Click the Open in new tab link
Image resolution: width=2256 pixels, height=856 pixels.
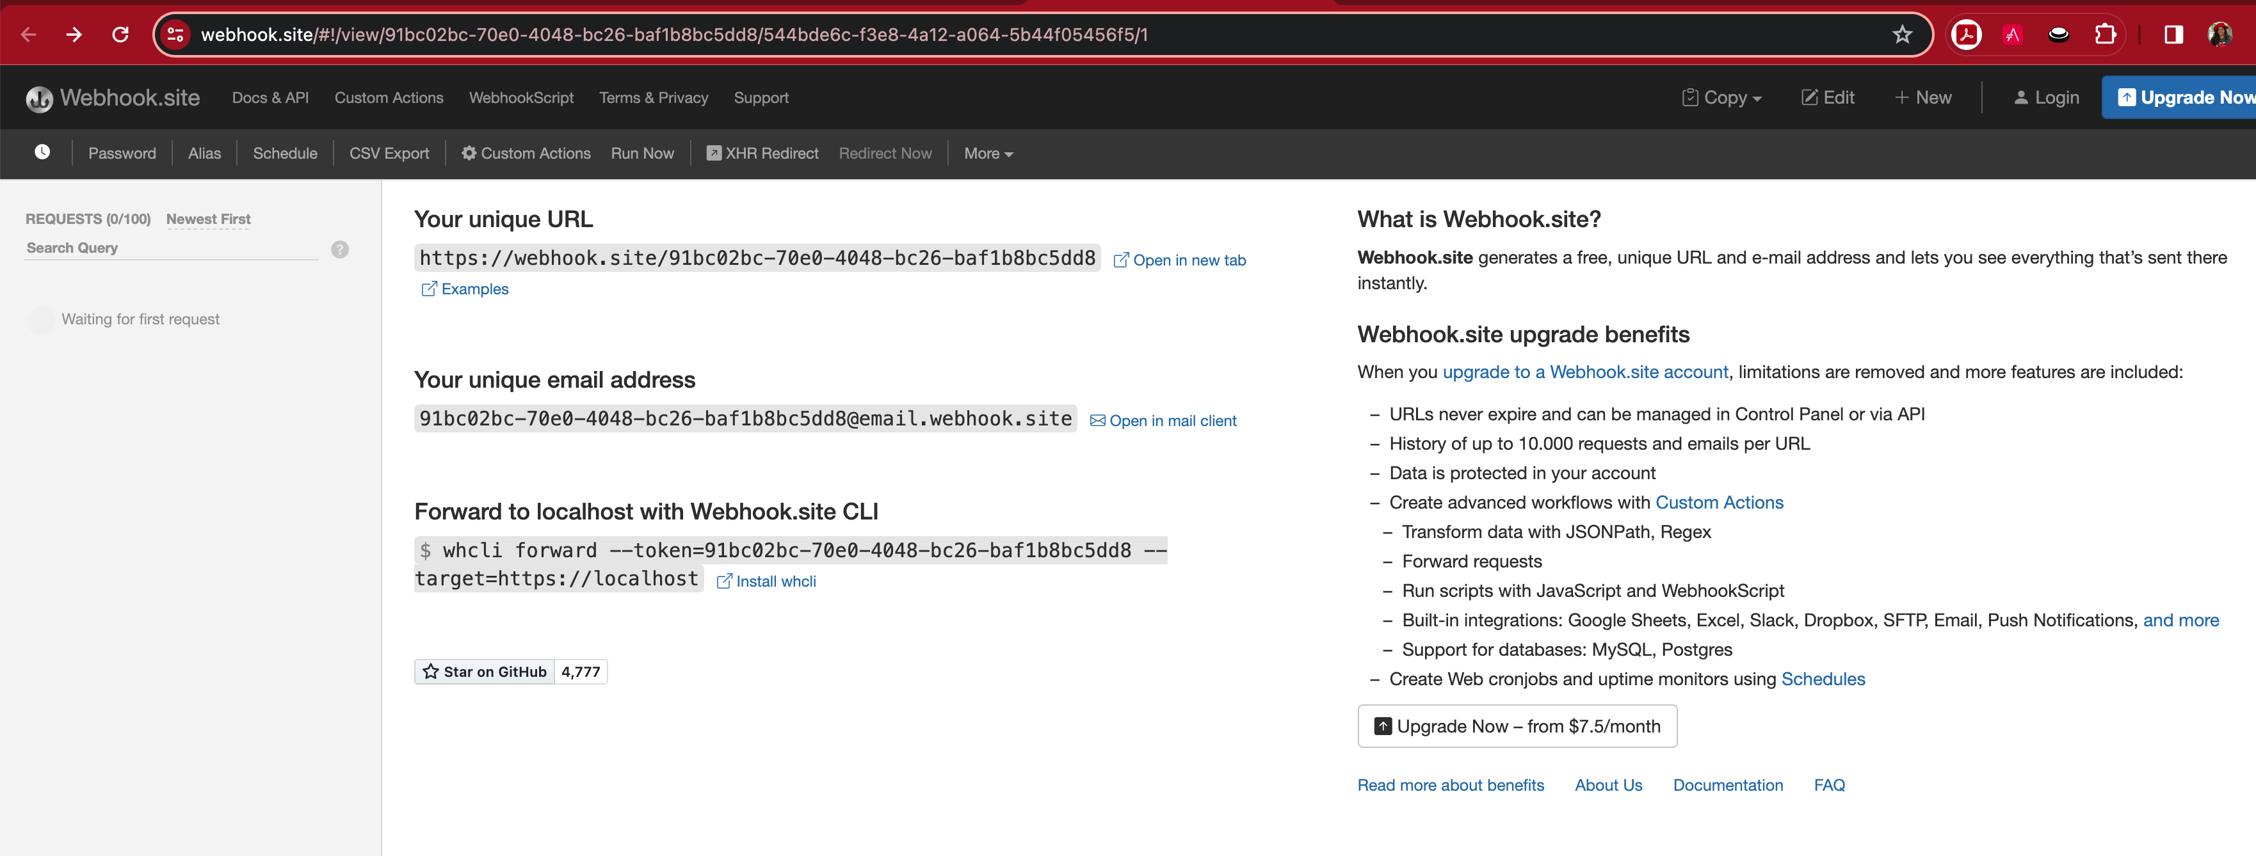[x=1181, y=260]
